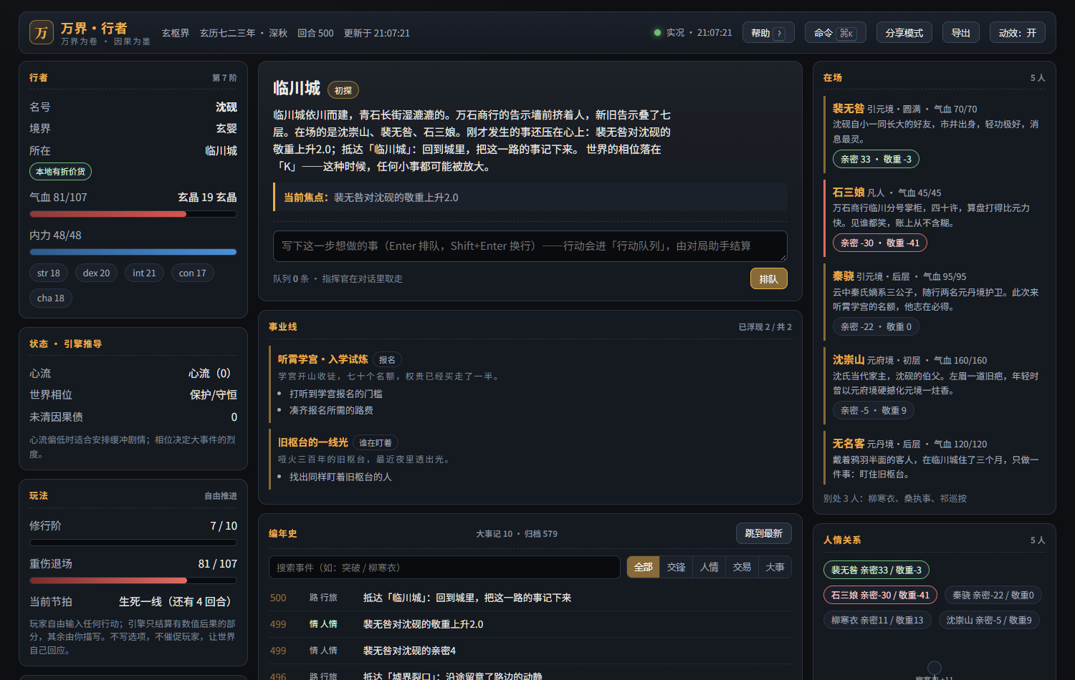The image size is (1075, 680).
Task: Click 柳寒衣 亲密11/敬重13 relationship chip
Action: coord(877,620)
